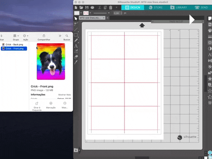Select Crick - Front.png in Finder

[x=14, y=48]
